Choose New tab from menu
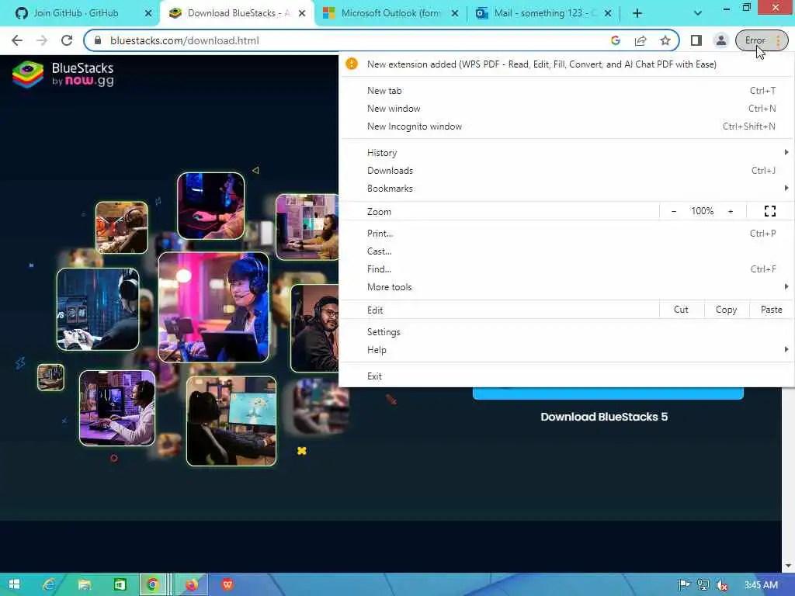 tap(566, 91)
